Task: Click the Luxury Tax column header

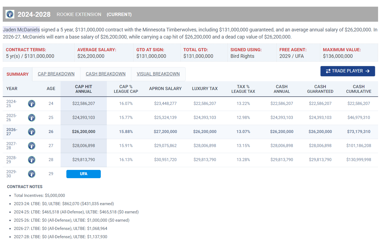Action: click(x=205, y=89)
